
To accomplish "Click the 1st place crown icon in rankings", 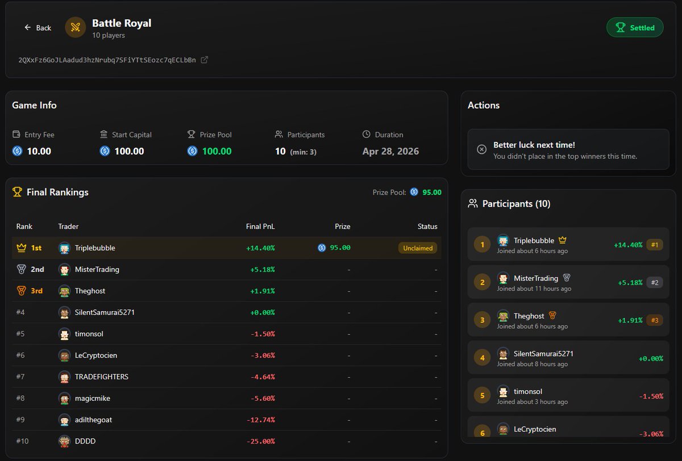I will (x=22, y=248).
